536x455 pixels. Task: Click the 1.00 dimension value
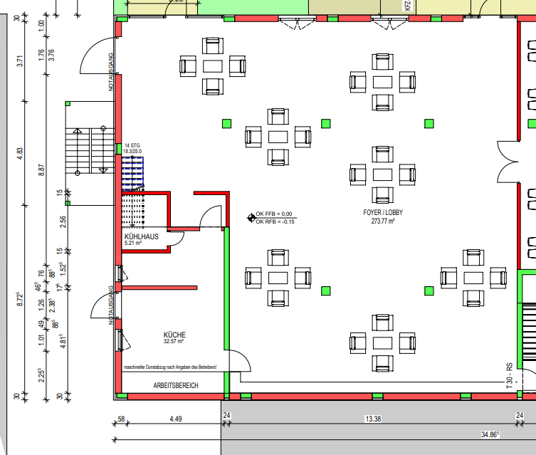click(41, 26)
